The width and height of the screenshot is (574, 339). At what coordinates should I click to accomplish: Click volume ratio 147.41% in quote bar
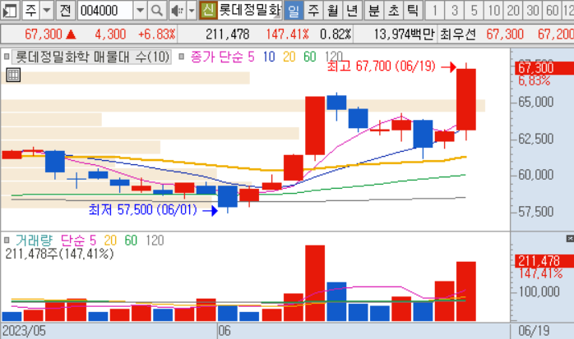coord(287,34)
